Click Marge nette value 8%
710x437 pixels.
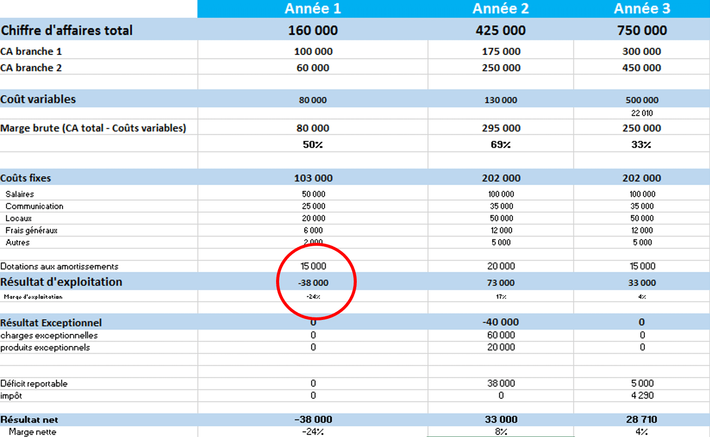(501, 431)
